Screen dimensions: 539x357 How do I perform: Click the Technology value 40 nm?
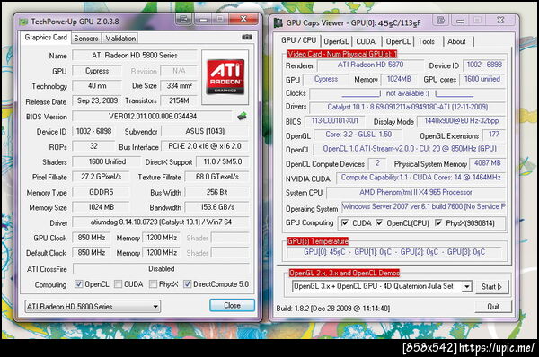(x=97, y=86)
